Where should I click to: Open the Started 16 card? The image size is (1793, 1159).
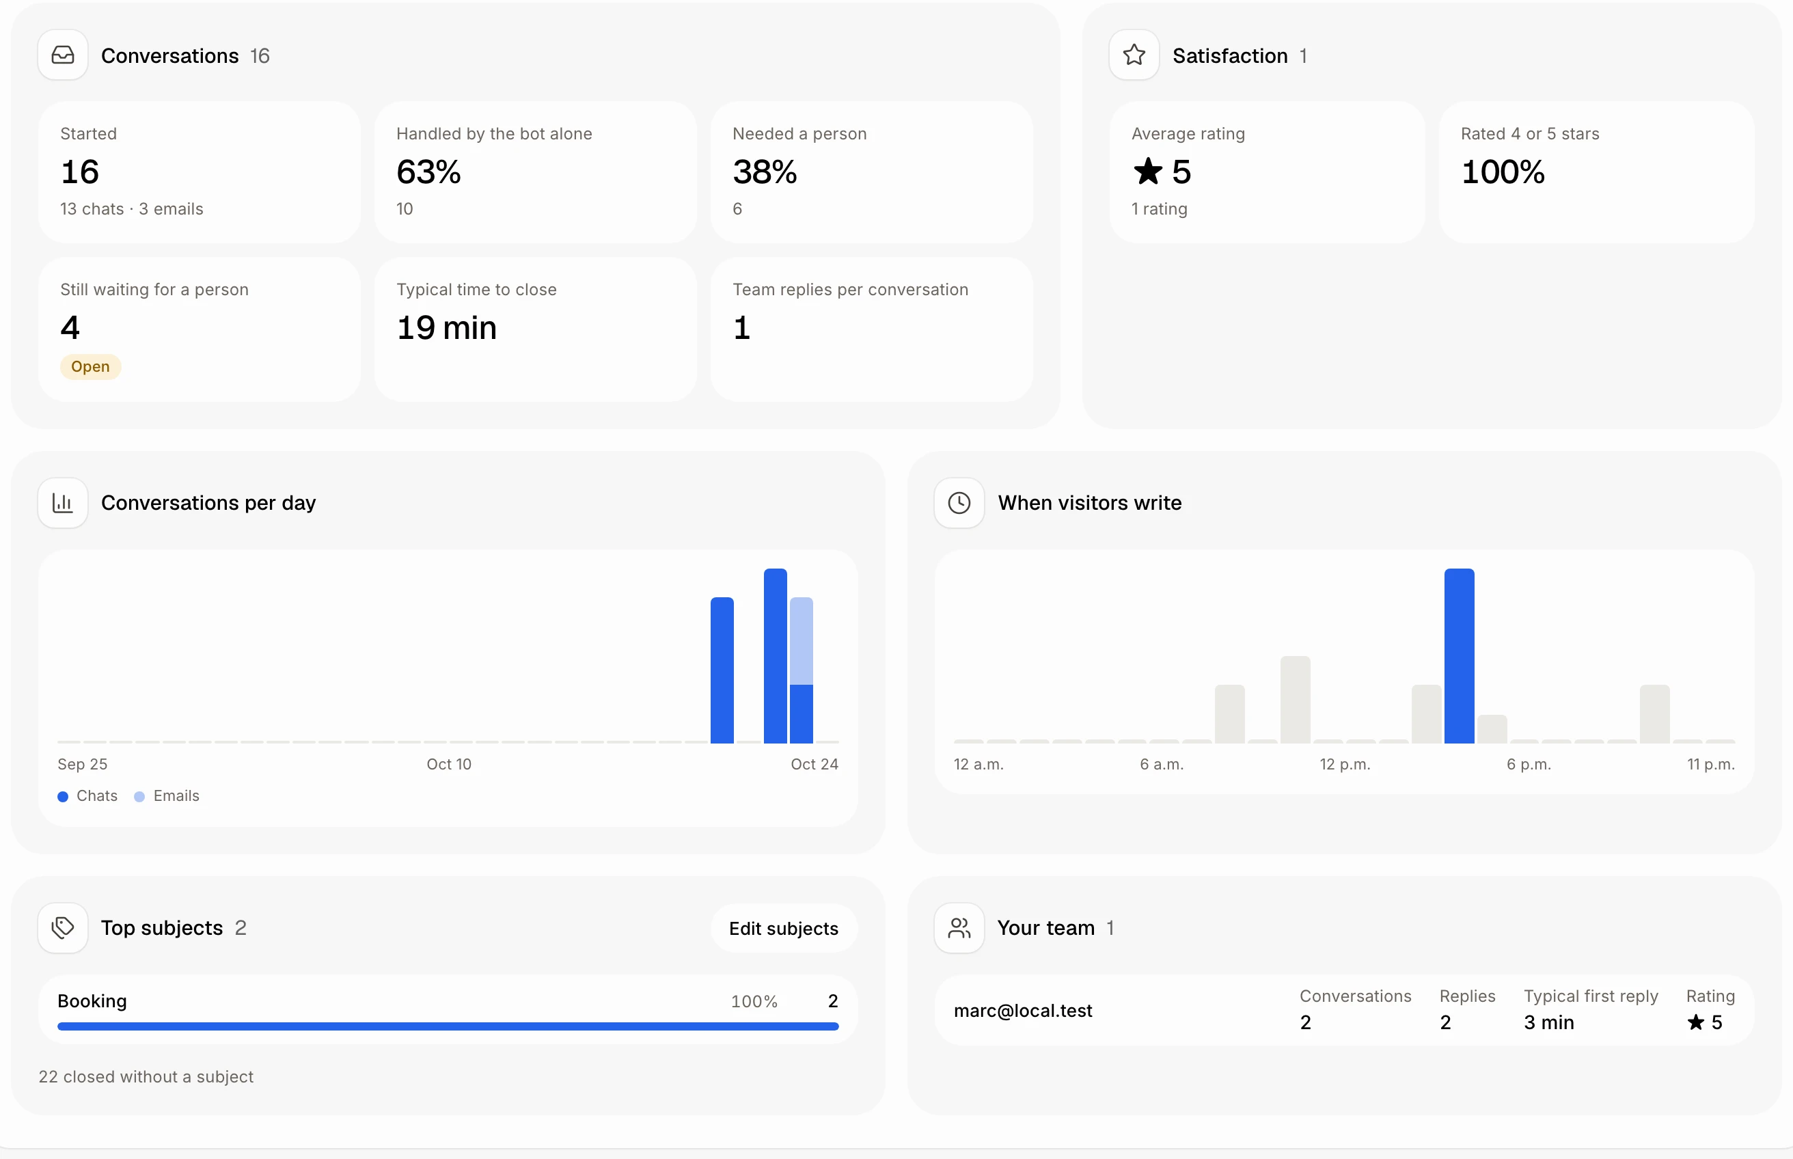point(200,172)
